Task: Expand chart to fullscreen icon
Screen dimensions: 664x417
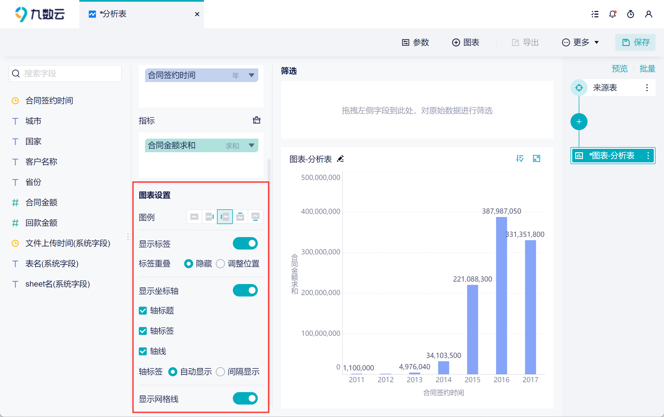Action: (537, 158)
